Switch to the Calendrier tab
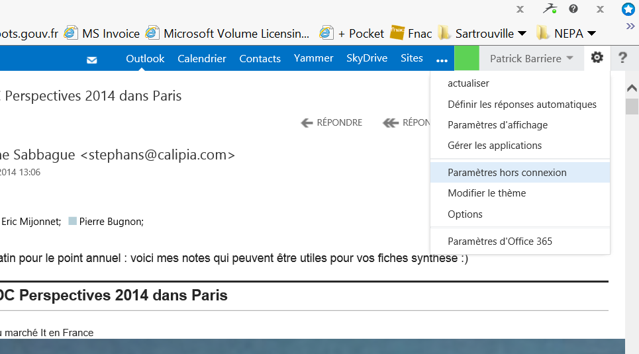 pos(202,59)
